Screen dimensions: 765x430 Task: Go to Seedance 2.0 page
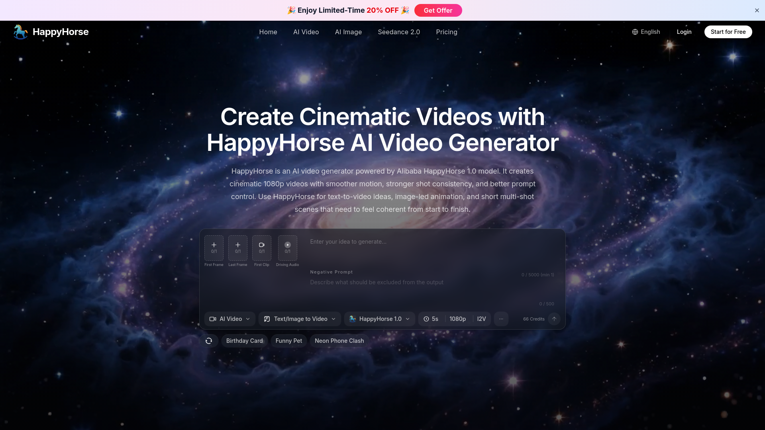[x=399, y=32]
